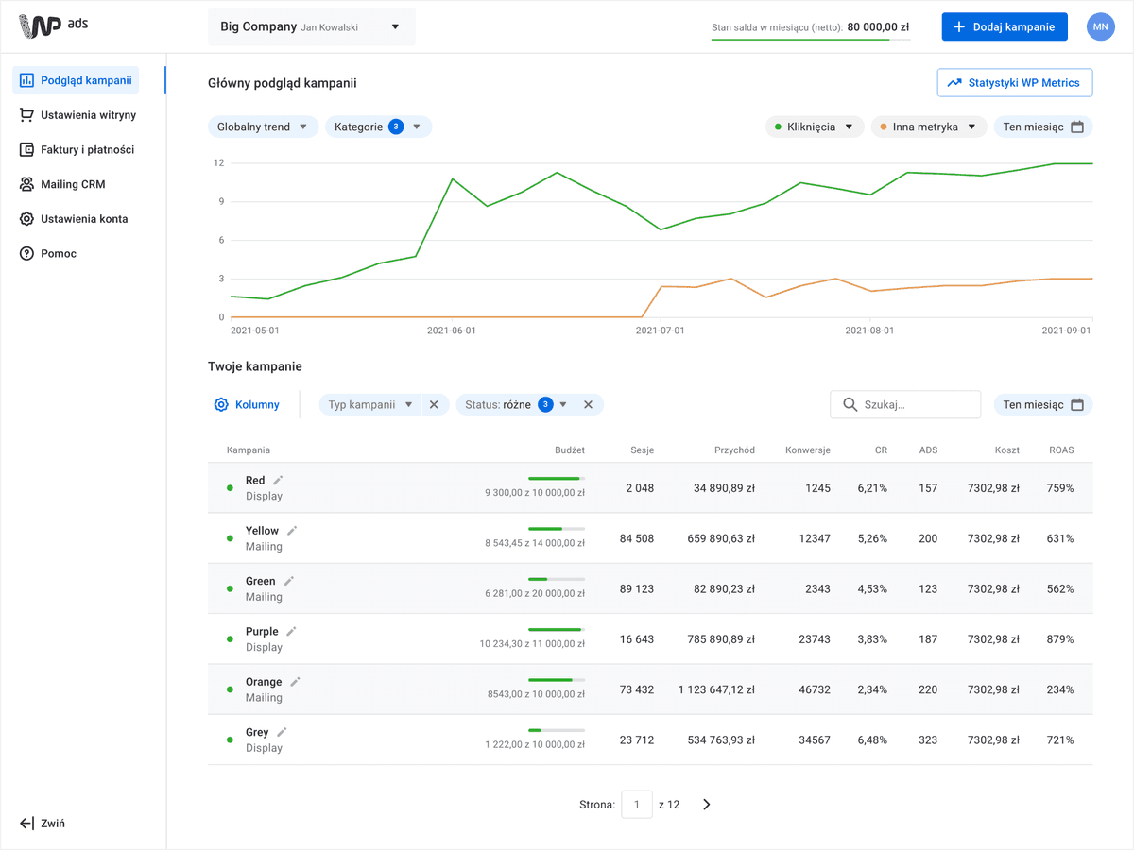
Task: Click the pencil icon next to Red campaign
Action: click(278, 481)
